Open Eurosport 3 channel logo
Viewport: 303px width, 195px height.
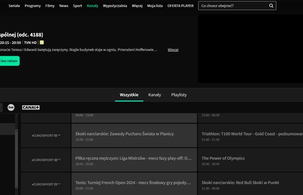(x=46, y=184)
